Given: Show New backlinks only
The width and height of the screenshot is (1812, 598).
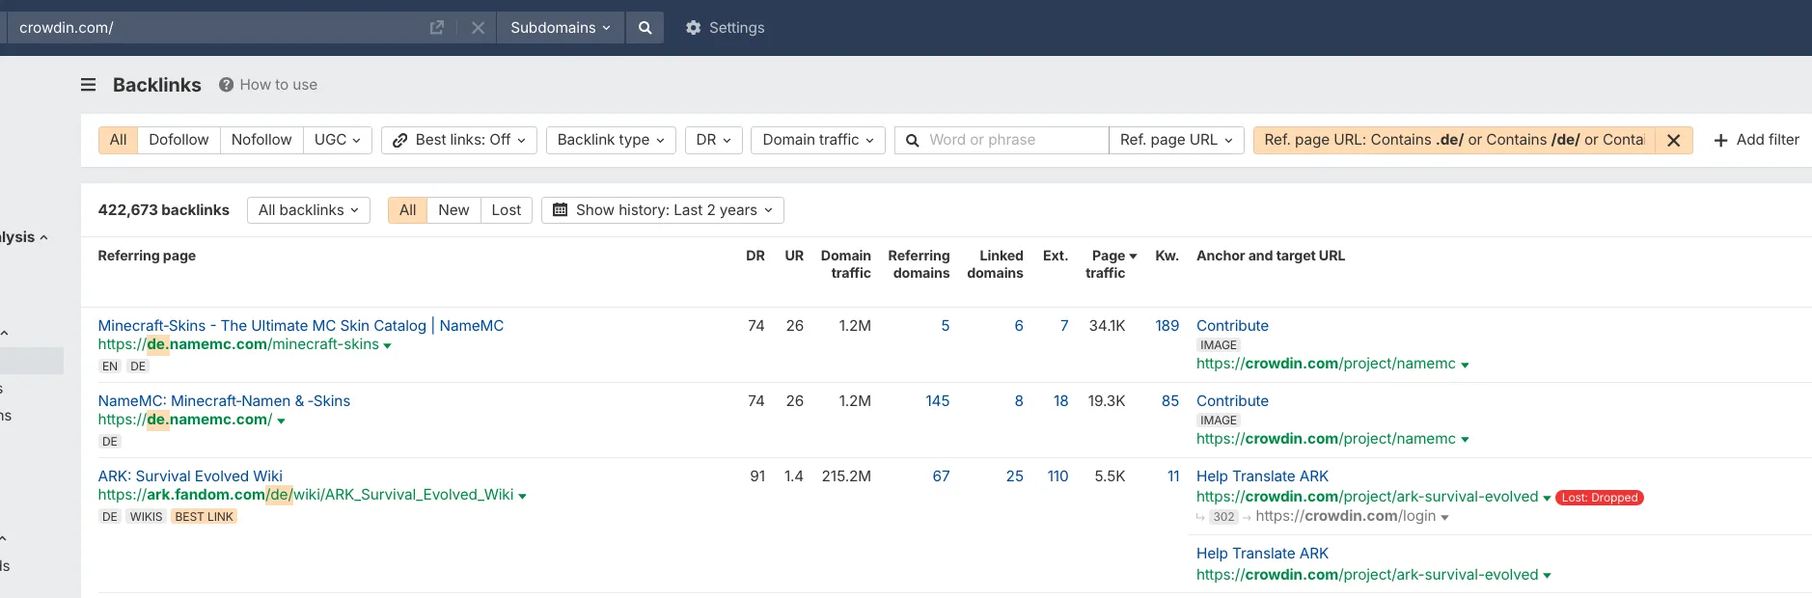Looking at the screenshot, I should 453,210.
